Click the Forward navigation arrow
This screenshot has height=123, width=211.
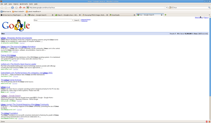[x=6, y=7]
